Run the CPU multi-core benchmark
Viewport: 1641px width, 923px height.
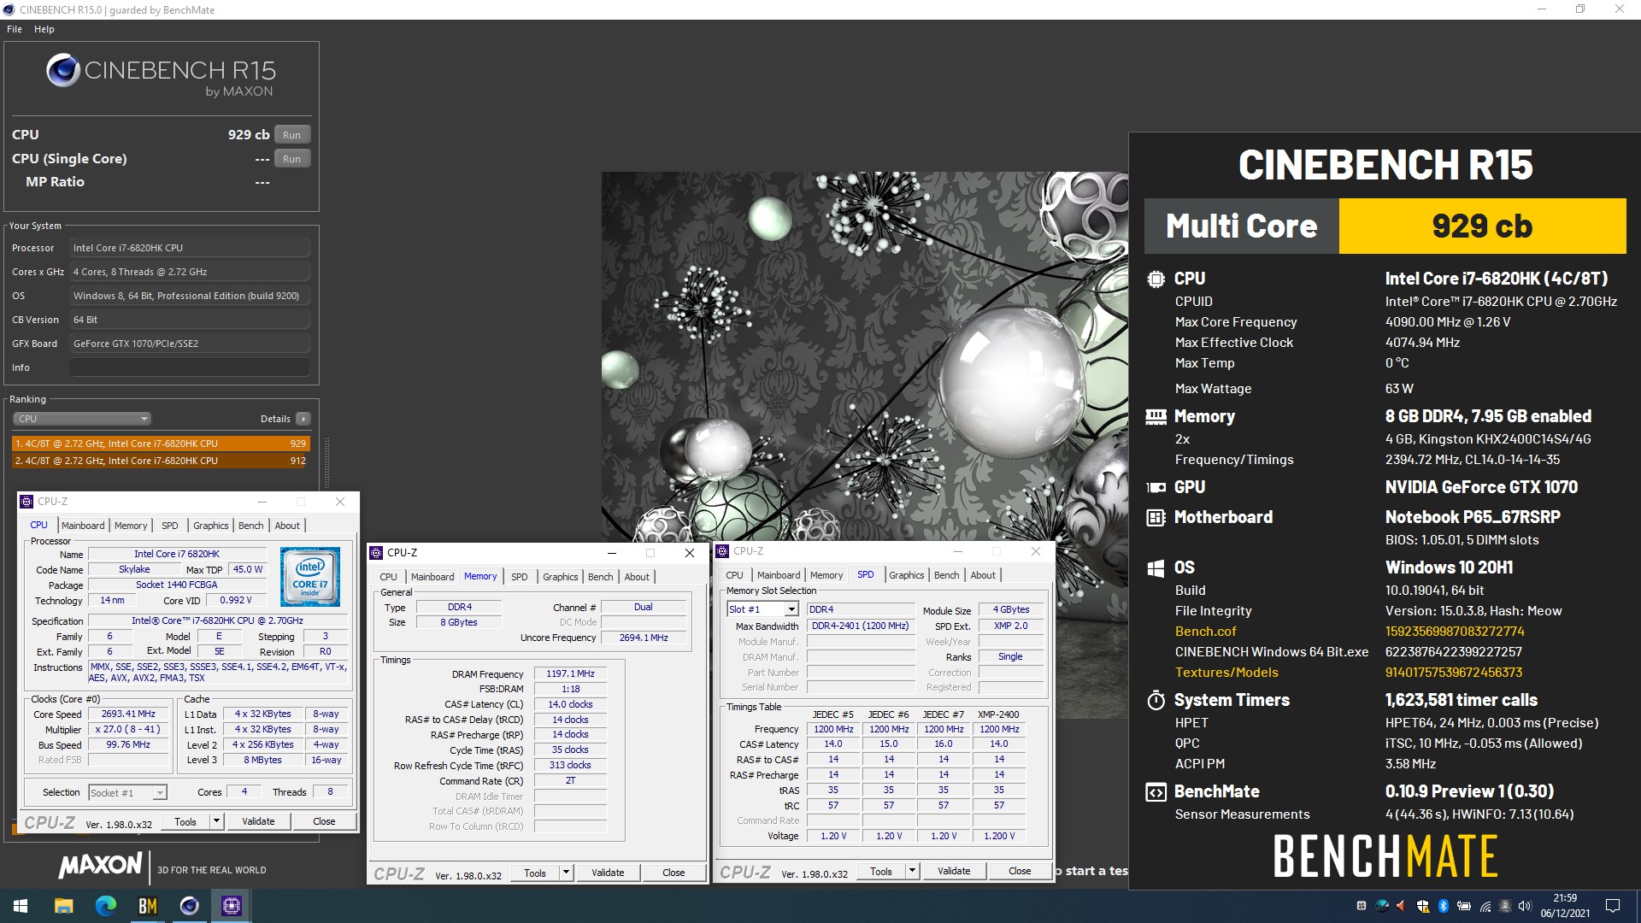[x=292, y=135]
